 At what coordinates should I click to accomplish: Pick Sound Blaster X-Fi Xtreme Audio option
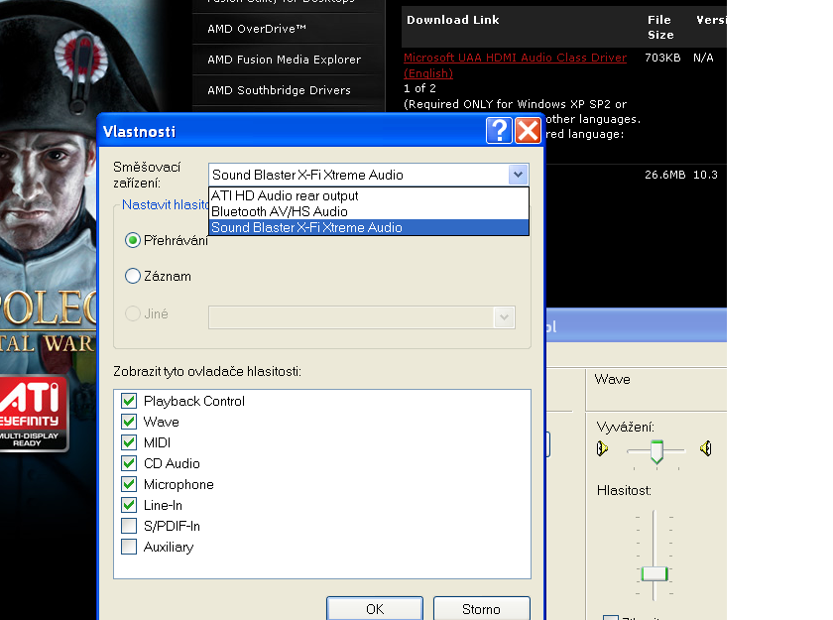coord(306,227)
